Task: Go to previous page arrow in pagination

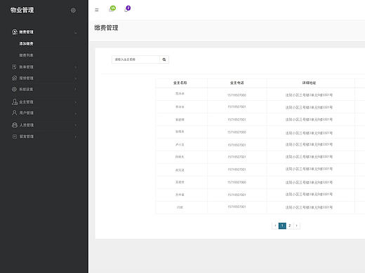Action: pyautogui.click(x=275, y=225)
